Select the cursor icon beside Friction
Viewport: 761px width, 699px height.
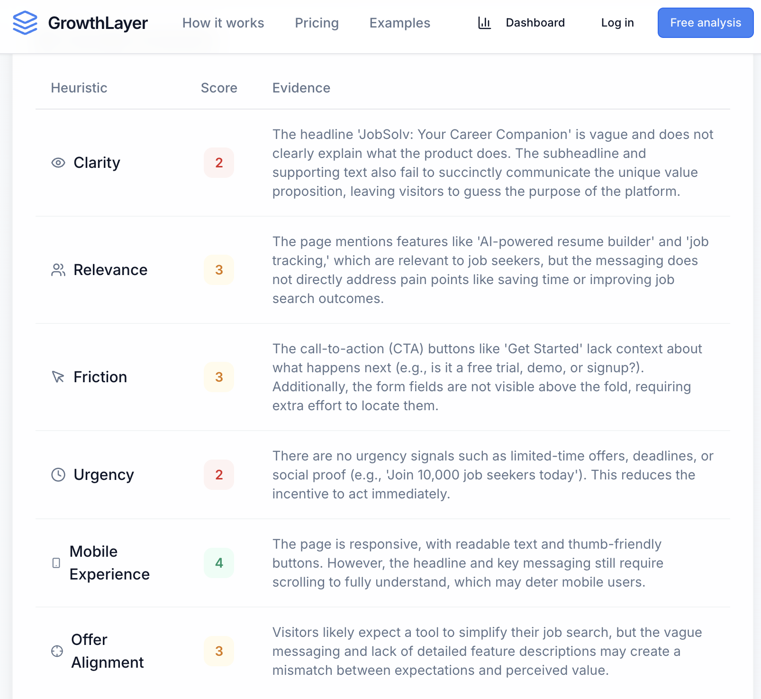[57, 377]
